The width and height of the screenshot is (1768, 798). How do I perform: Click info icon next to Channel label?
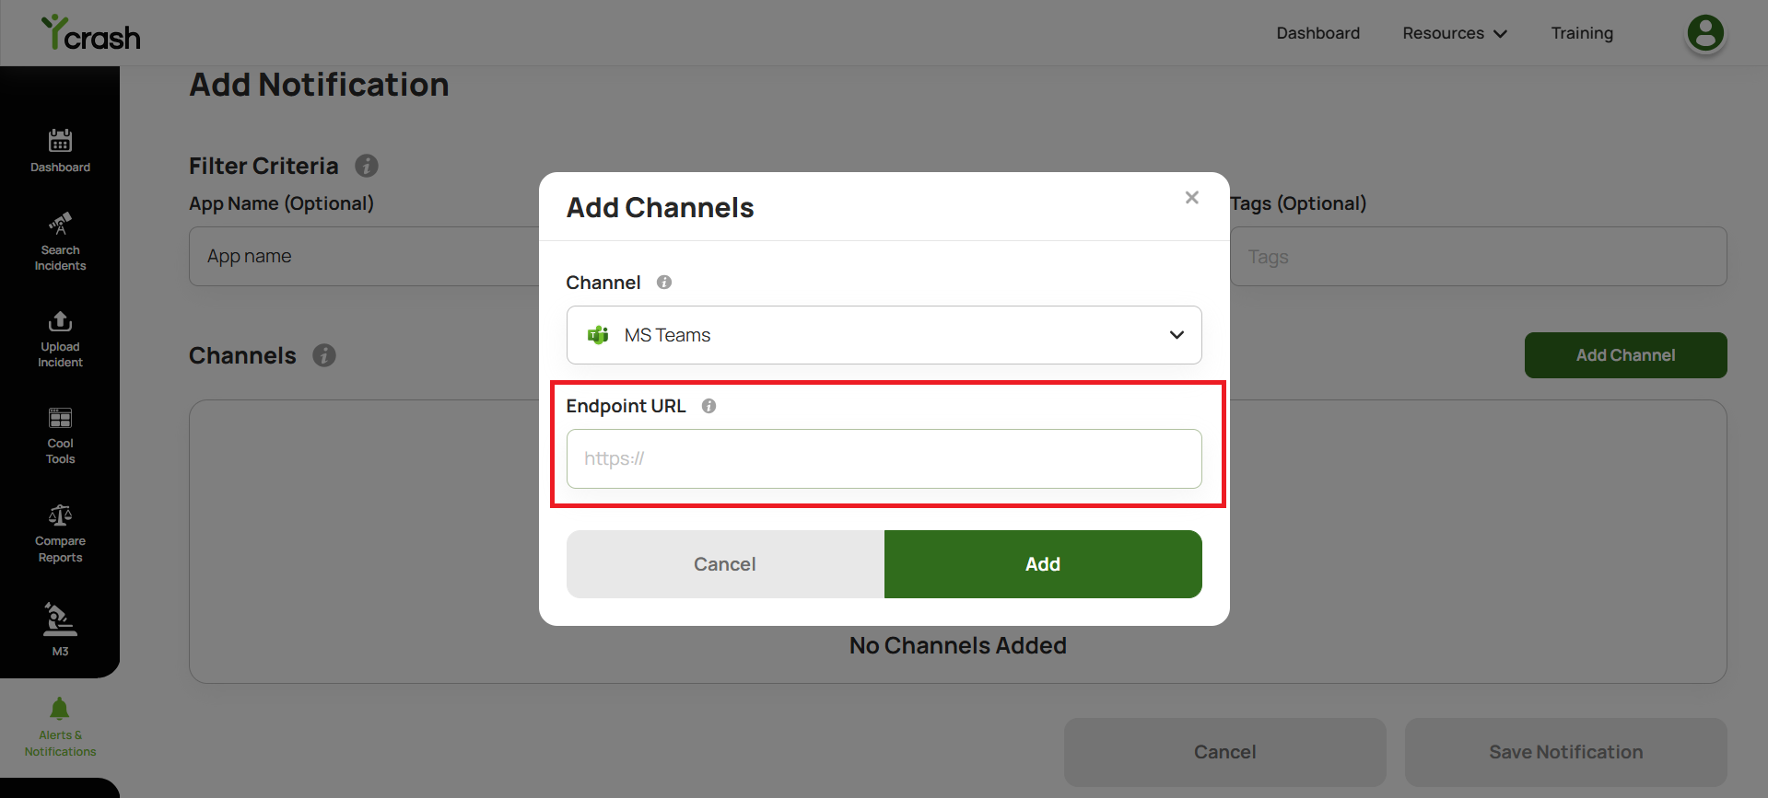click(x=663, y=283)
